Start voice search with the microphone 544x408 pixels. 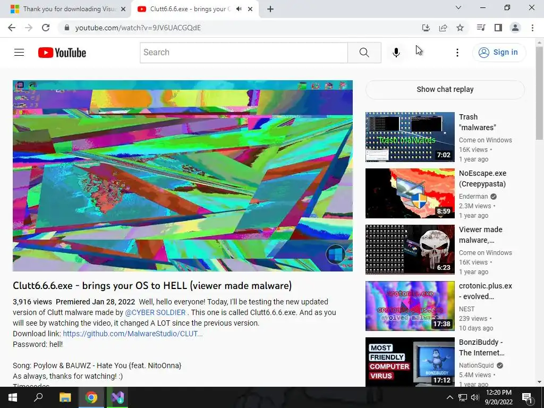396,53
